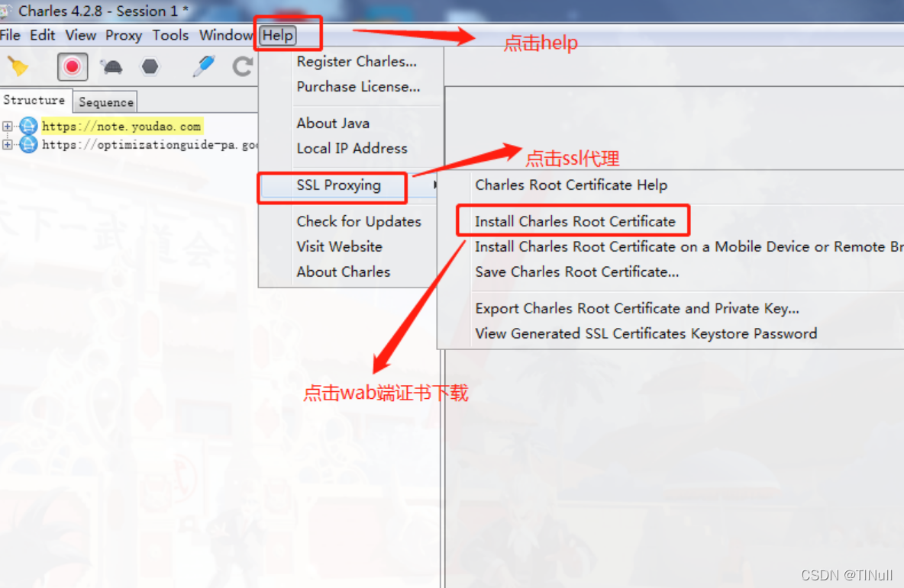Export Charles Root Certificate and Private Key
This screenshot has width=904, height=588.
(637, 309)
